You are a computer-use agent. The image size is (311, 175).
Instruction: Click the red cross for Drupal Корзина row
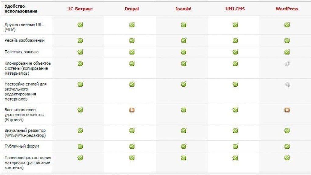pyautogui.click(x=132, y=110)
